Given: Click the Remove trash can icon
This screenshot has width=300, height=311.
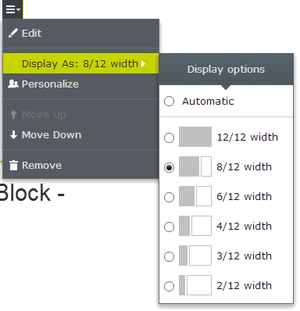Looking at the screenshot, I should click(x=13, y=165).
